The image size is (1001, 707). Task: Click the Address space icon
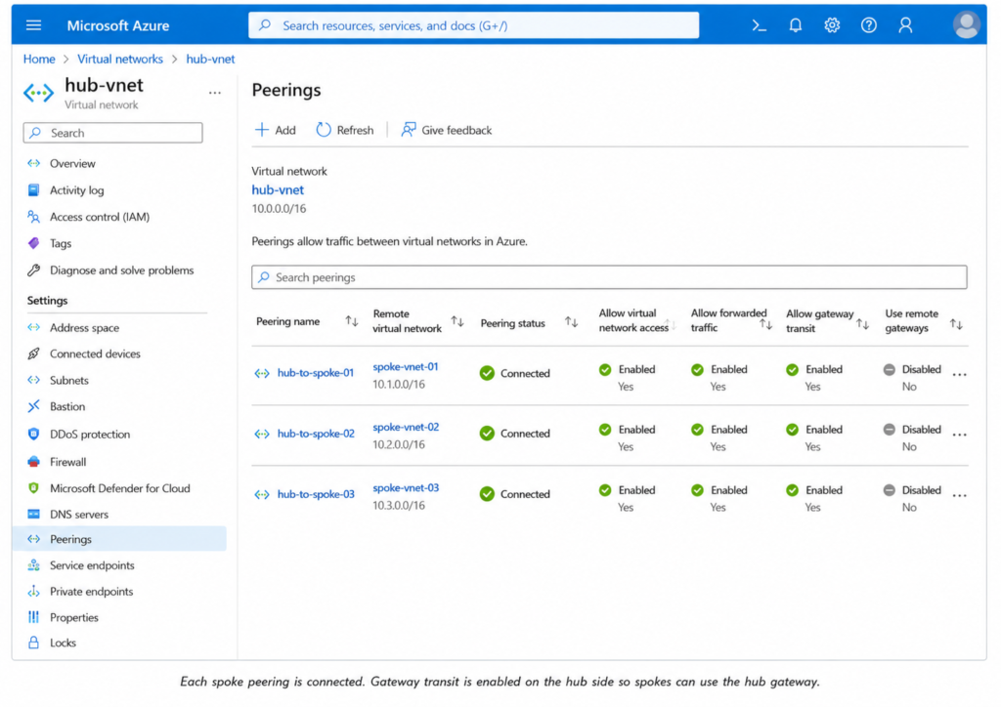[34, 328]
